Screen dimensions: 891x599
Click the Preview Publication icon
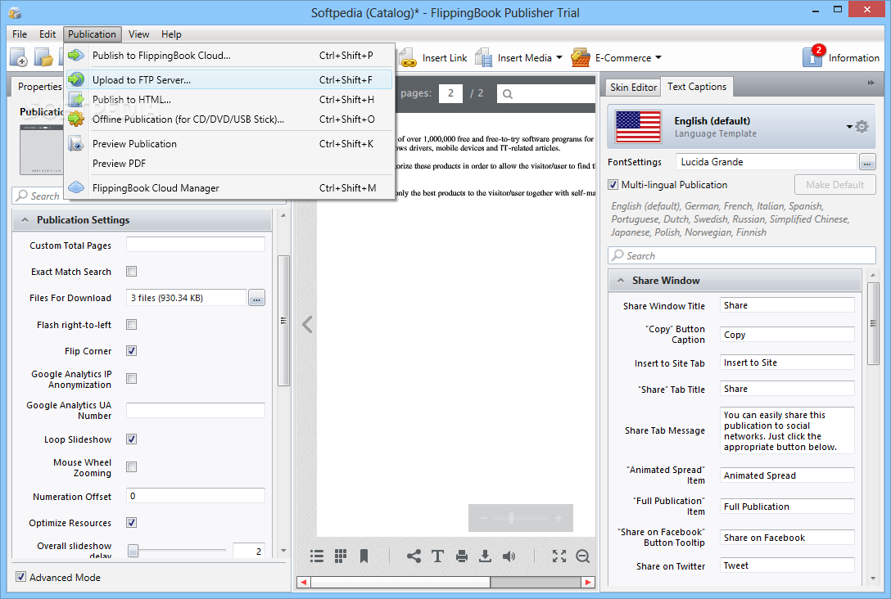pyautogui.click(x=76, y=144)
